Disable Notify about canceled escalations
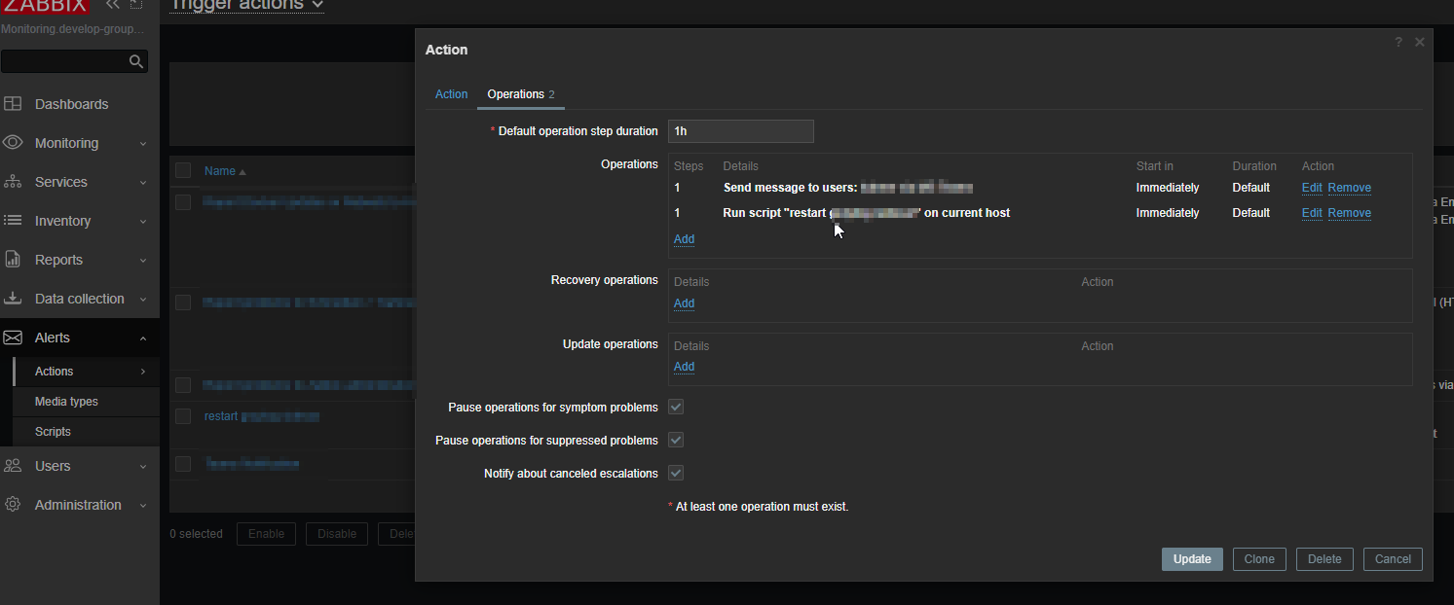1454x605 pixels. pyautogui.click(x=676, y=473)
